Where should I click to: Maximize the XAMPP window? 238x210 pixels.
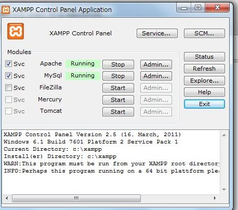tap(198, 8)
